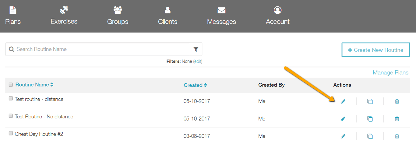Toggle the select-all routines checkbox
416x146 pixels.
tap(11, 85)
